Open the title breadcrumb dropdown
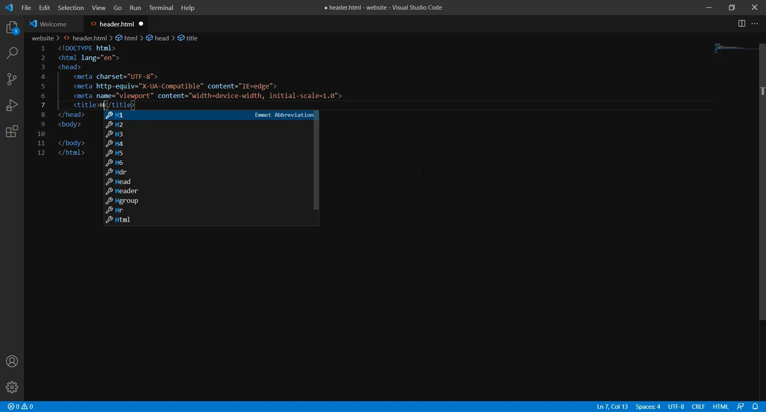 coord(192,38)
